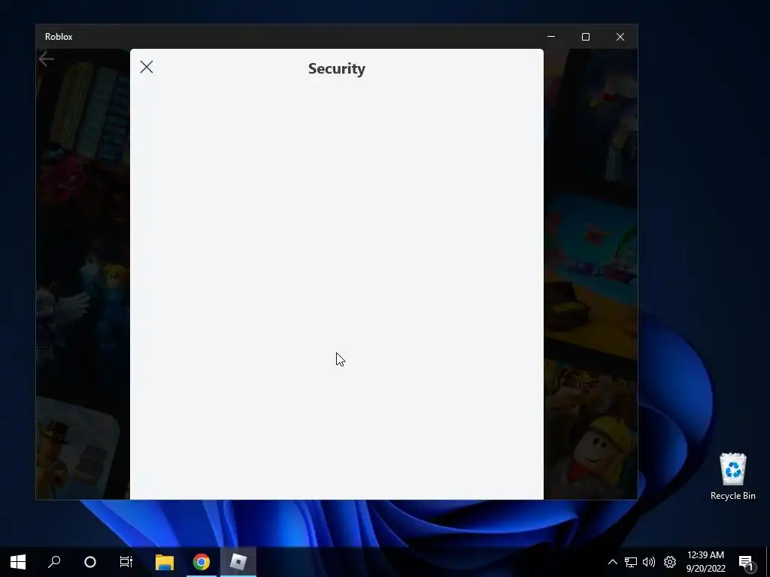
Task: Minimize the Roblox window
Action: tap(551, 37)
